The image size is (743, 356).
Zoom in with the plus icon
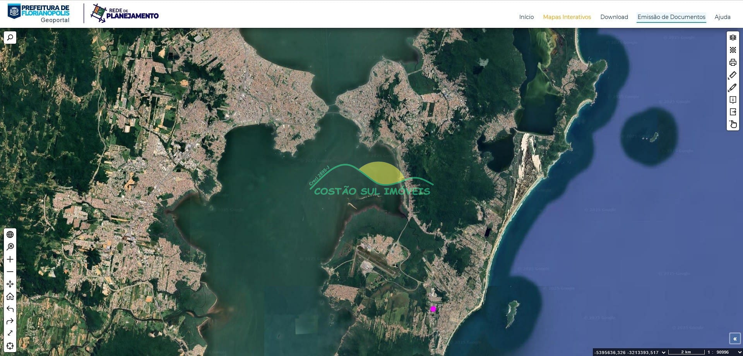point(10,259)
